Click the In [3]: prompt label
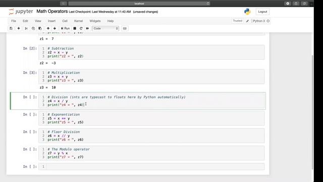Viewport: 323px width, 182px height. tap(30, 73)
